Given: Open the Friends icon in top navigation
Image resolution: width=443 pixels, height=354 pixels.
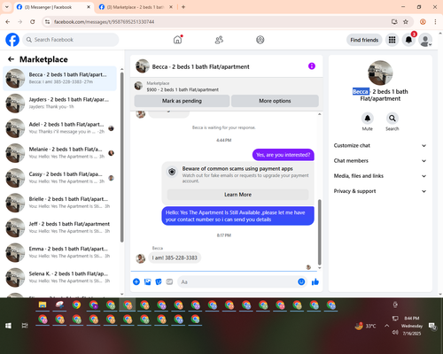Looking at the screenshot, I should point(219,40).
